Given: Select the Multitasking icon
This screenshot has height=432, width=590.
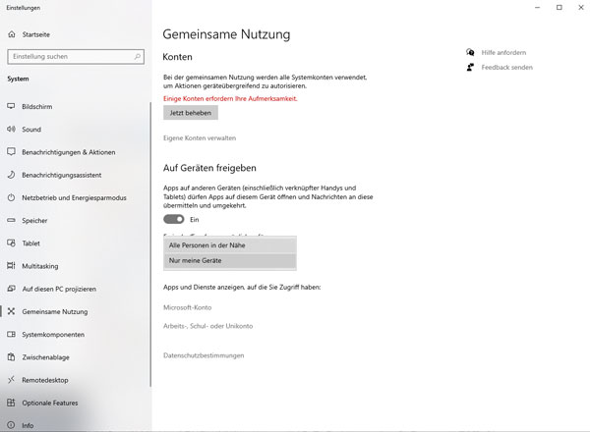Looking at the screenshot, I should (x=12, y=266).
